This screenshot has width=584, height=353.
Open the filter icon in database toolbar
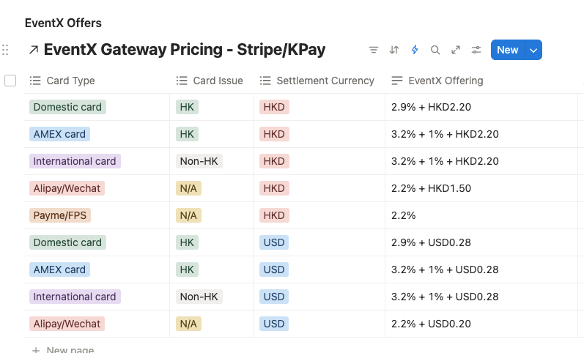374,50
